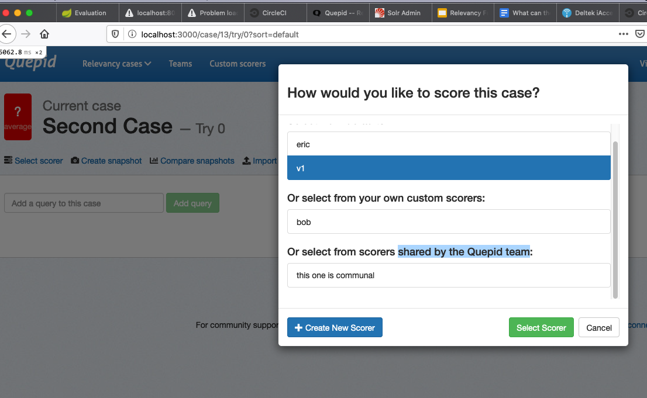Viewport: 647px width, 398px height.
Task: Click the plus icon on Create New Scorer
Action: pyautogui.click(x=299, y=327)
